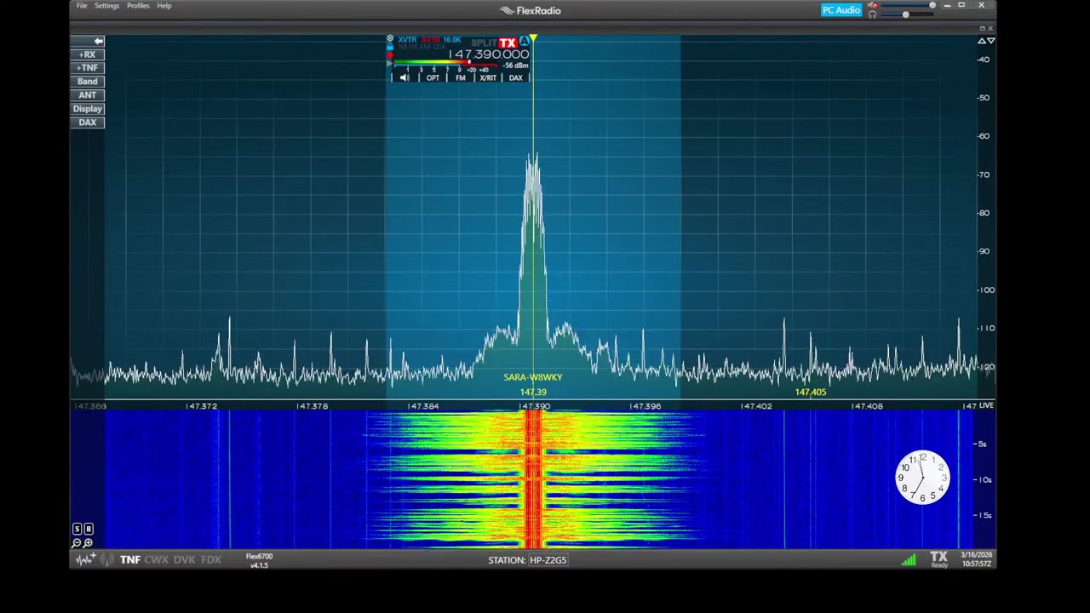Viewport: 1090px width, 613px height.
Task: Close slice A with the X circle icon
Action: (x=390, y=39)
